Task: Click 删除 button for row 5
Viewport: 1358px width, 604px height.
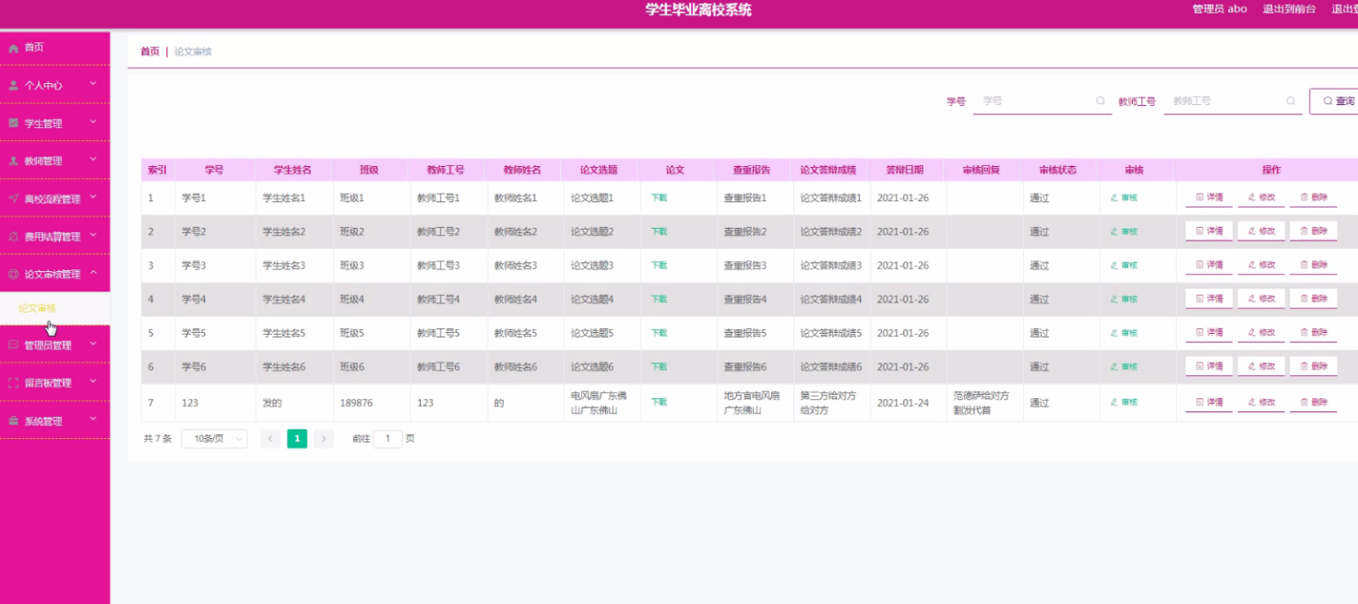Action: click(x=1313, y=333)
